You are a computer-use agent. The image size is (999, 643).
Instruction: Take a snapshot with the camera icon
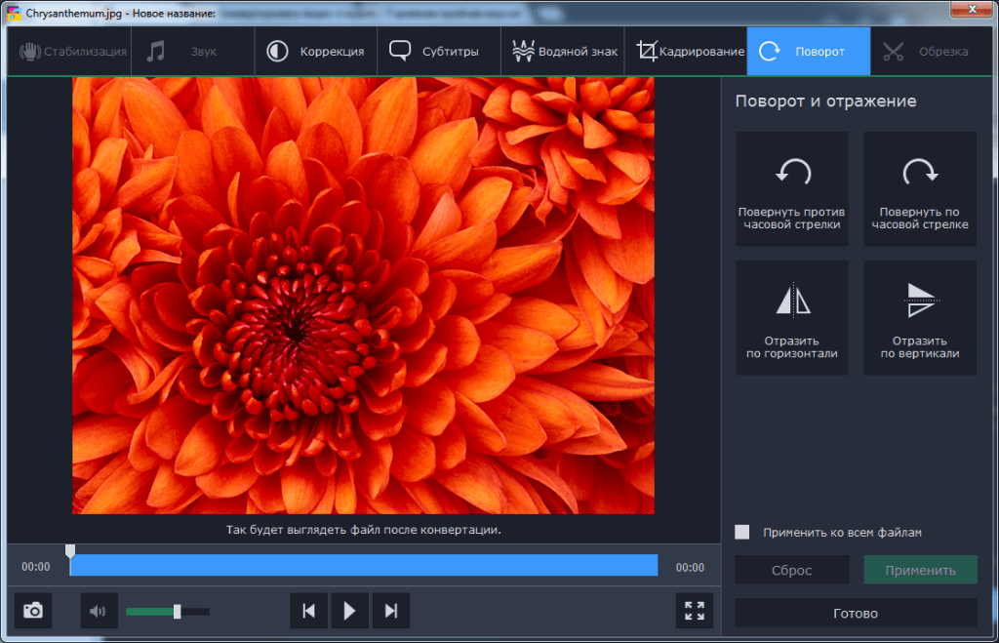pyautogui.click(x=33, y=611)
